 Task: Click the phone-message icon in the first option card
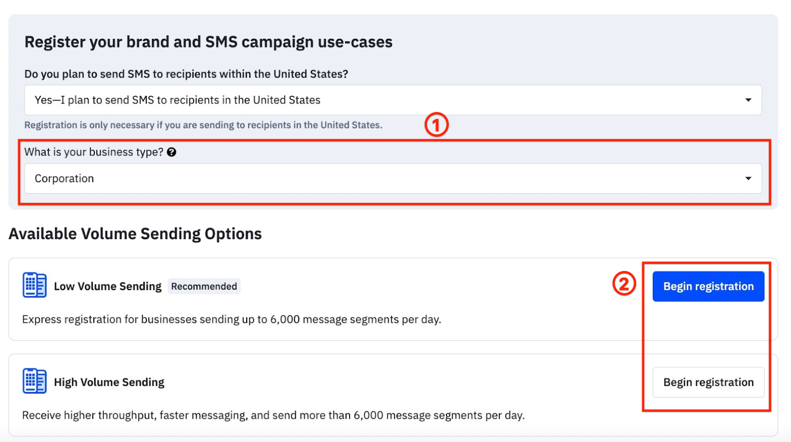[x=34, y=285]
